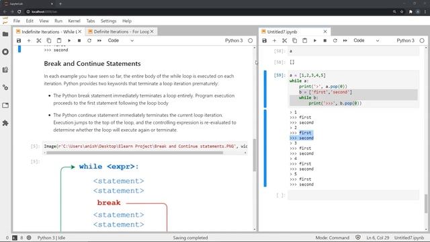Image resolution: width=430 pixels, height=242 pixels.
Task: Open cell type Code dropdown in left notebook
Action: click(x=121, y=40)
